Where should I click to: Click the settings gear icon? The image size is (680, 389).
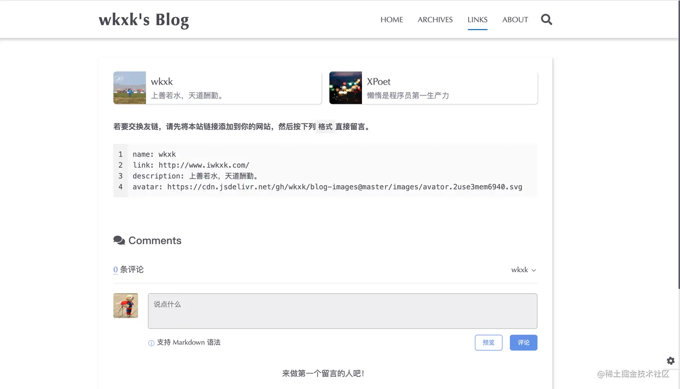point(671,361)
